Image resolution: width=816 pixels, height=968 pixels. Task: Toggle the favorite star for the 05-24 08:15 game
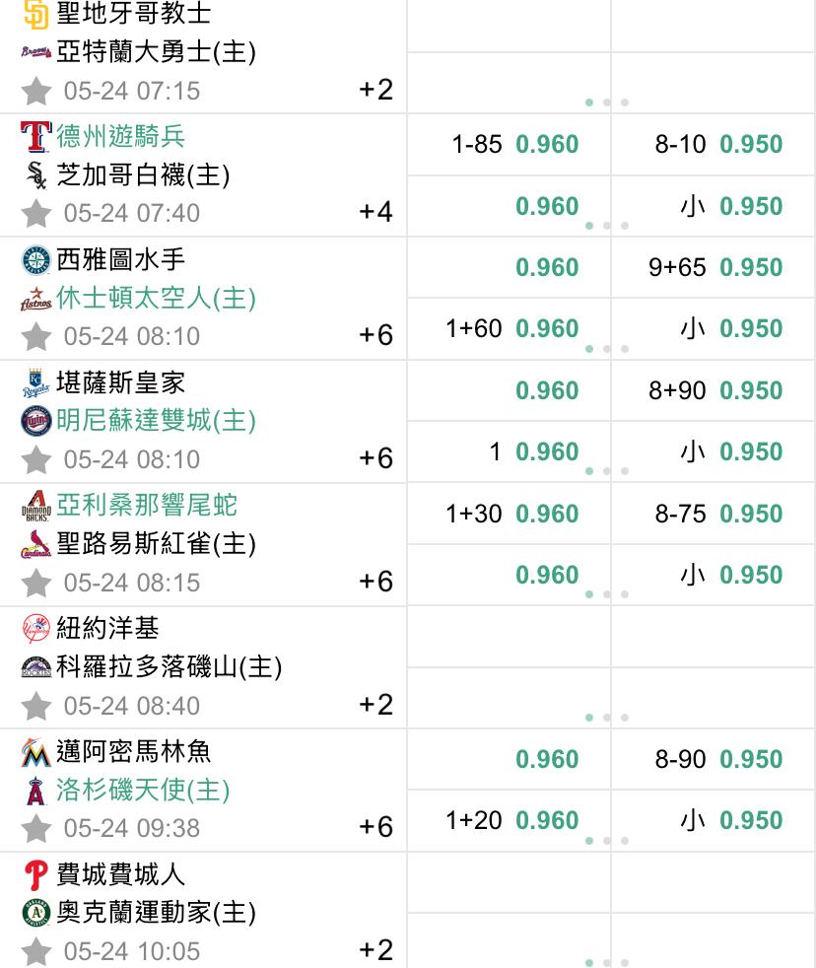[35, 583]
